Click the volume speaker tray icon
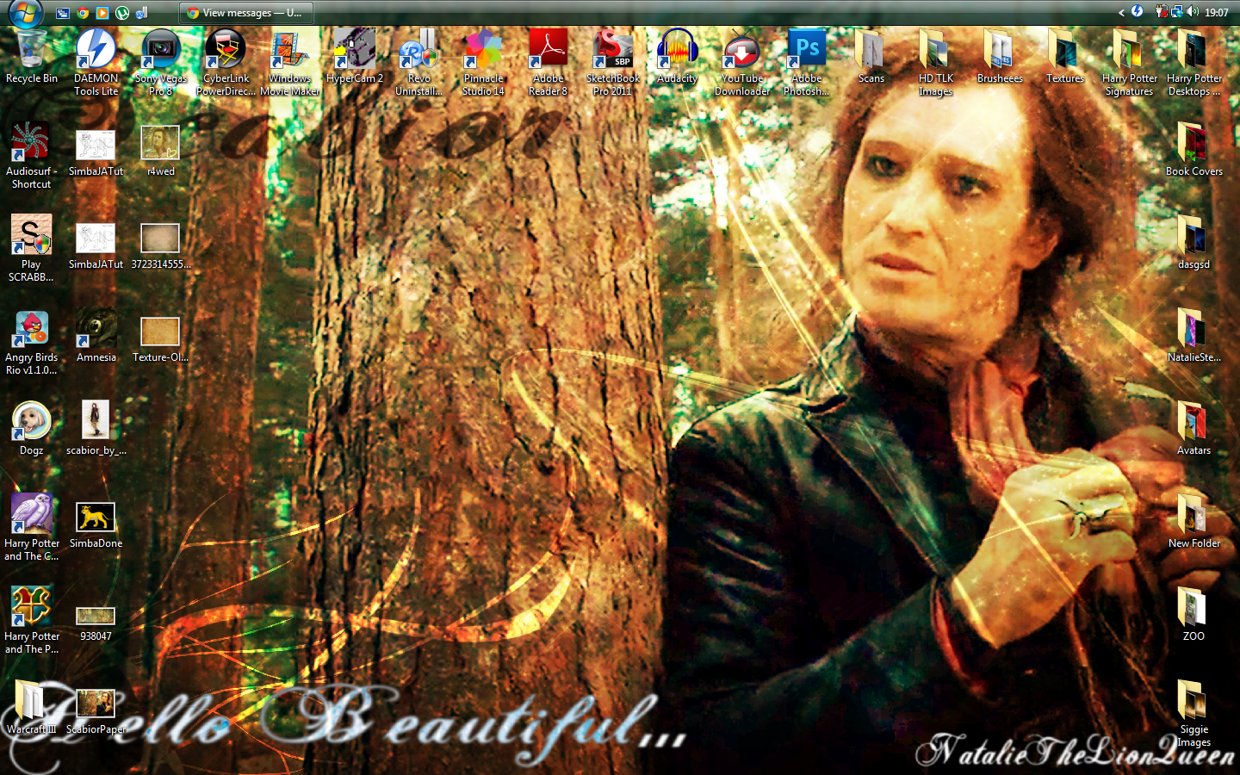The image size is (1240, 775). (x=1193, y=12)
